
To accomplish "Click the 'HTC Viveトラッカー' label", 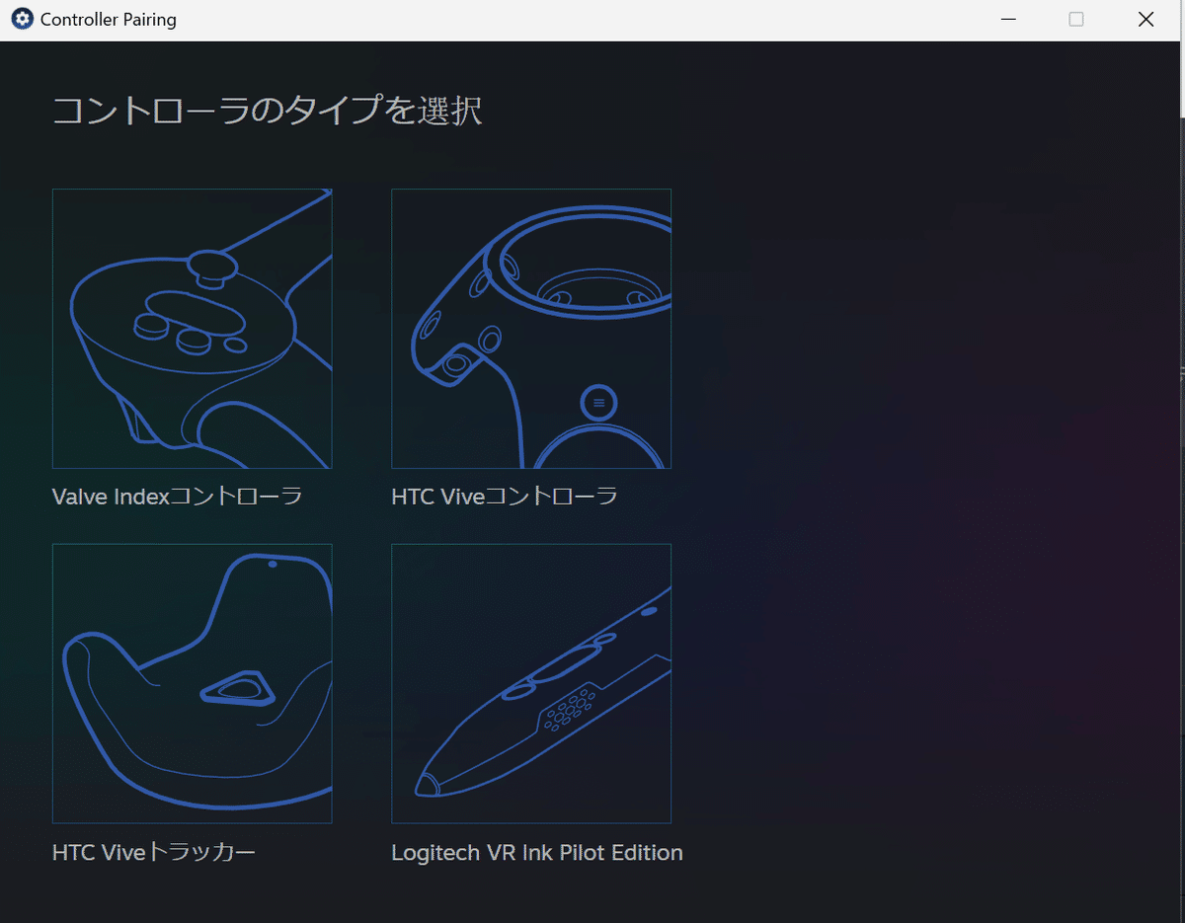I will tap(154, 852).
